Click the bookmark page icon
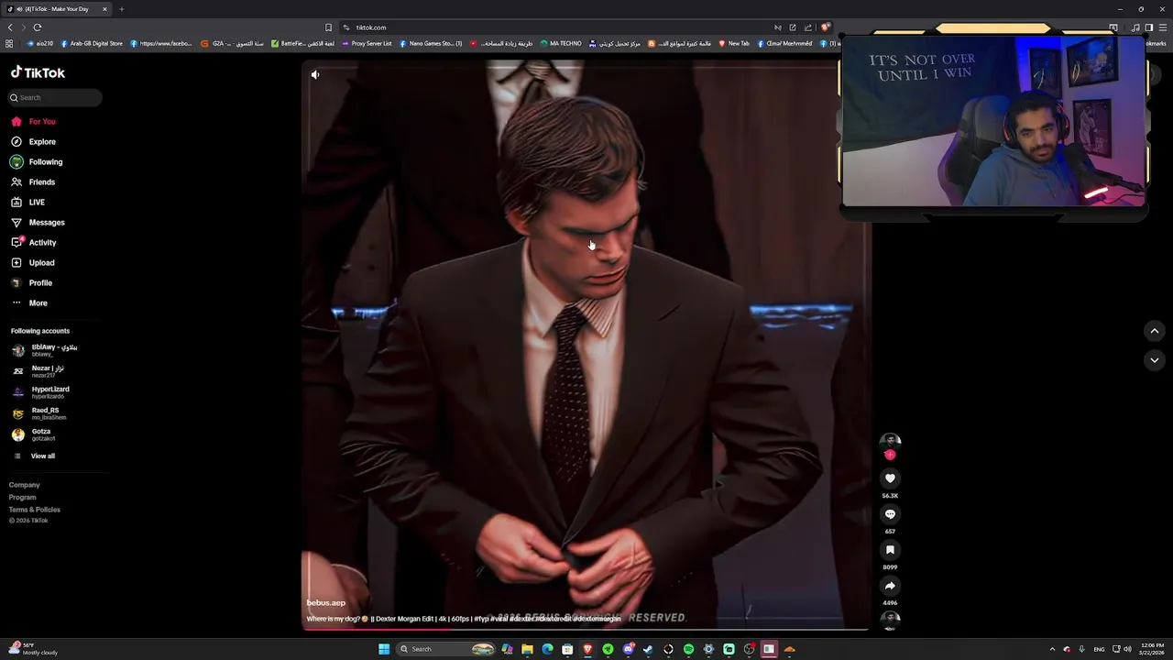This screenshot has height=660, width=1173. 328,27
